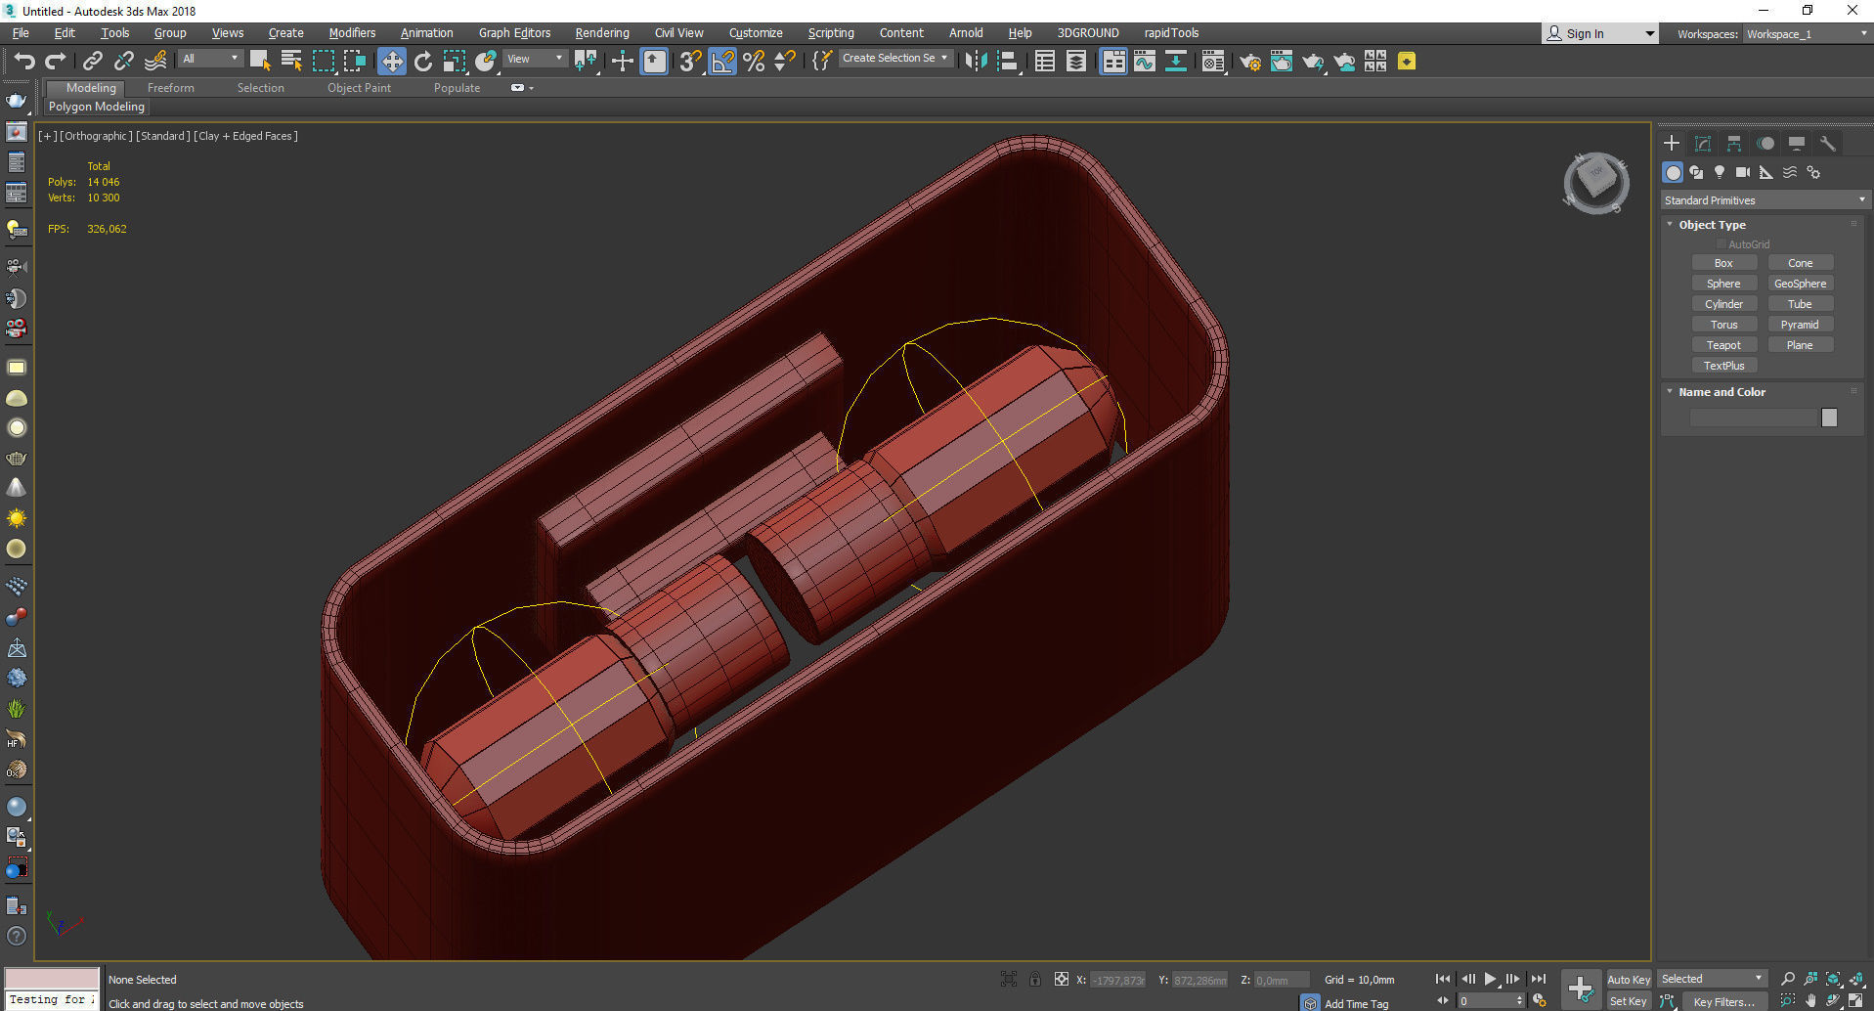The width and height of the screenshot is (1874, 1011).
Task: Switch to the Freeform ribbon tab
Action: (171, 88)
